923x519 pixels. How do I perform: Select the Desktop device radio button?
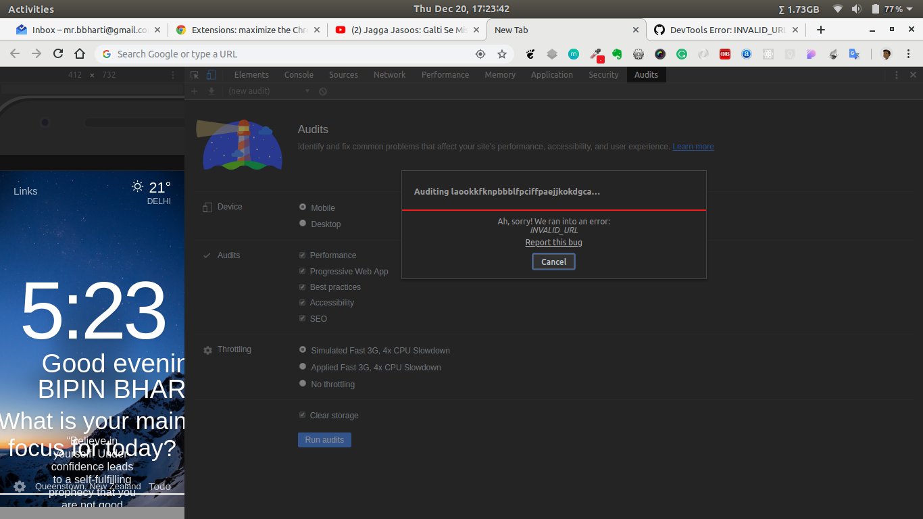pyautogui.click(x=302, y=223)
